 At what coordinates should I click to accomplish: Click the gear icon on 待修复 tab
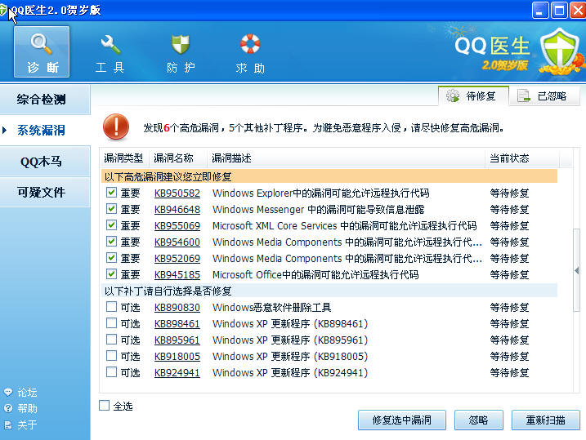pyautogui.click(x=453, y=96)
